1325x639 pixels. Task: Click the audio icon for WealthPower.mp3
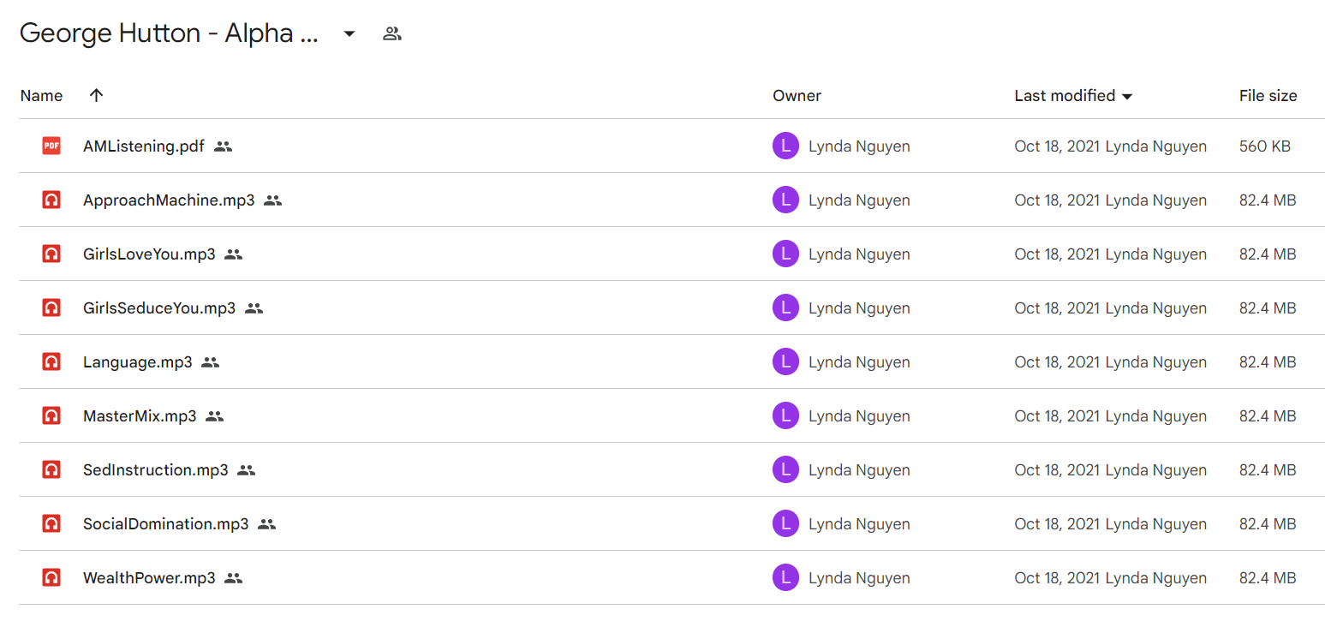pos(51,578)
